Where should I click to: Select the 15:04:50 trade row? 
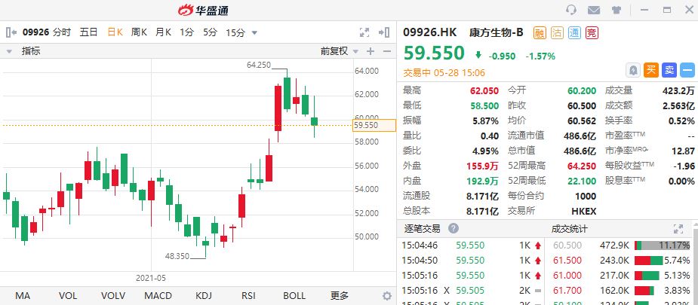[472, 260]
